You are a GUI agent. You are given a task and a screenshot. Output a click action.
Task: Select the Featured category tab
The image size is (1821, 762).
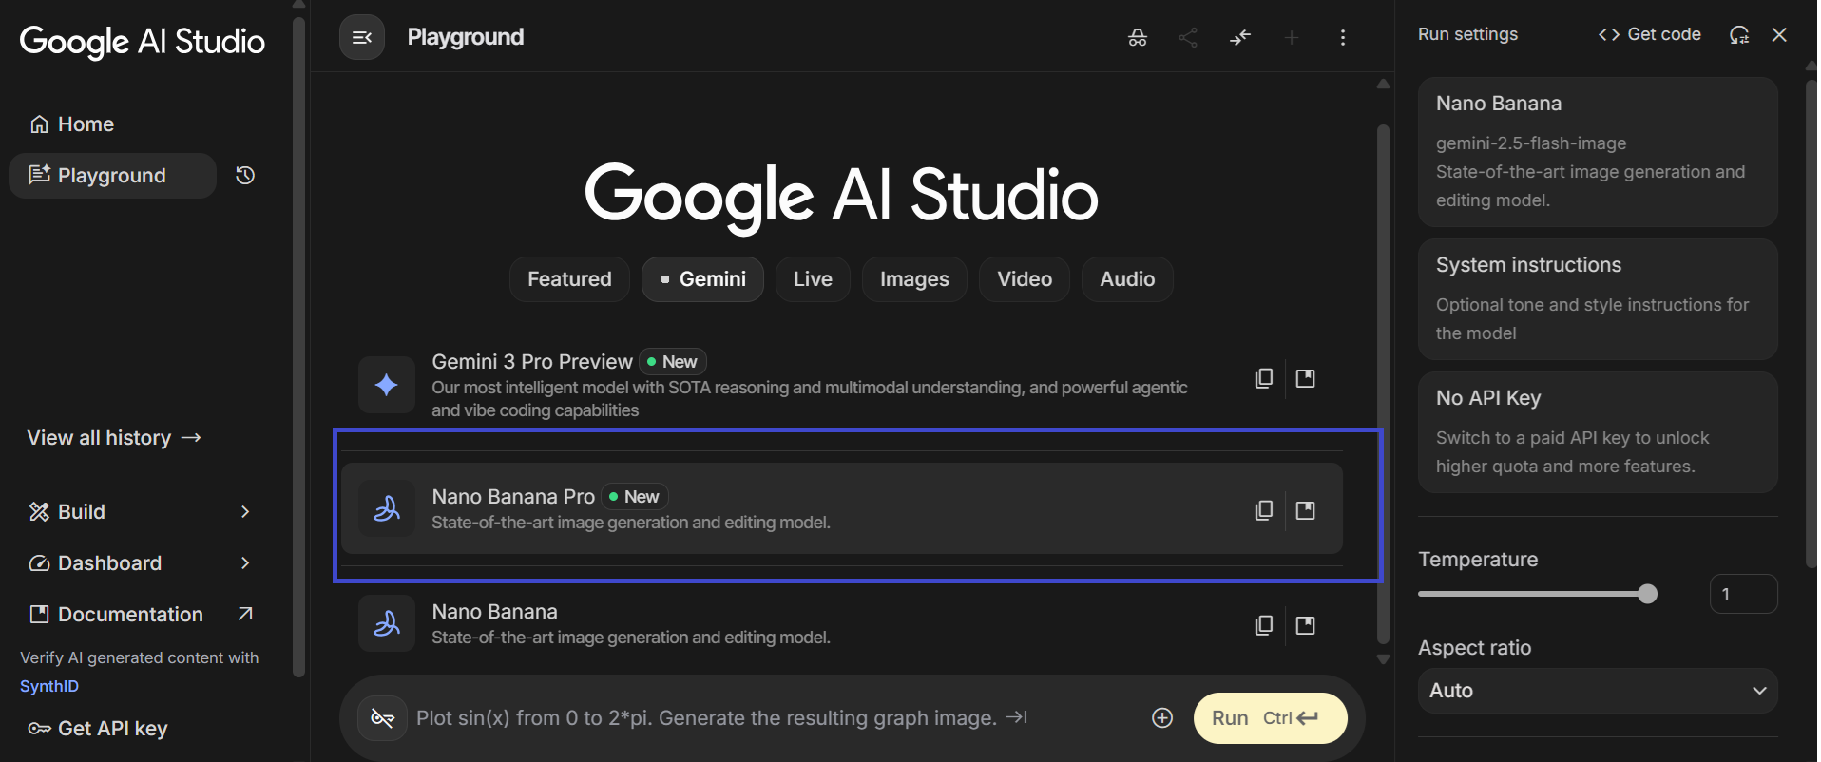[569, 279]
